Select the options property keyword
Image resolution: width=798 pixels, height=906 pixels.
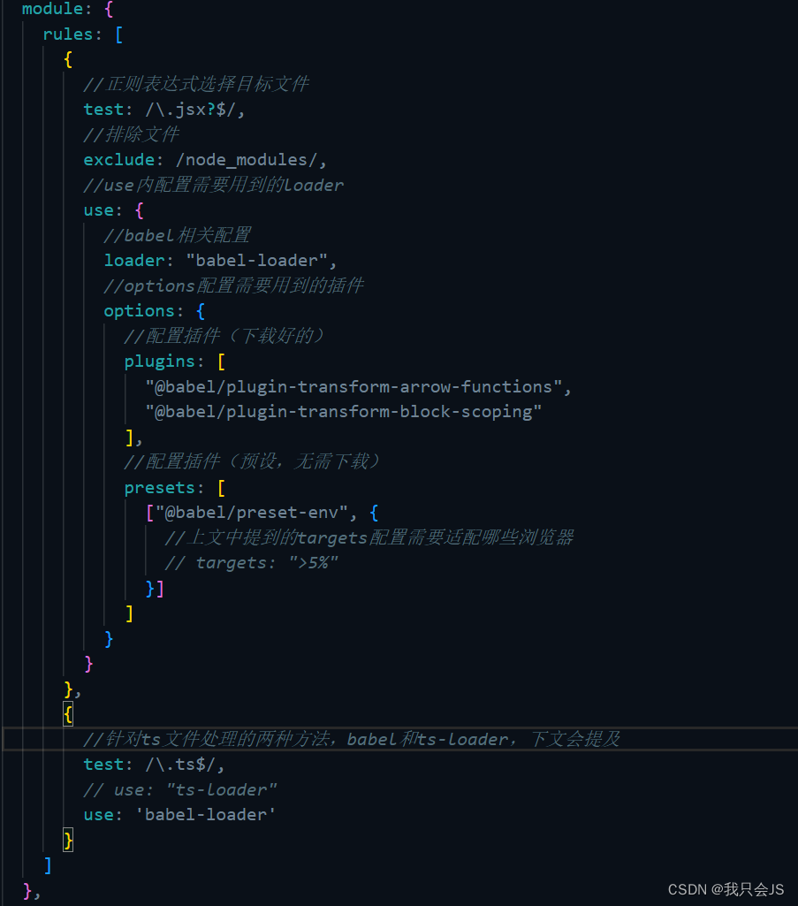point(139,310)
